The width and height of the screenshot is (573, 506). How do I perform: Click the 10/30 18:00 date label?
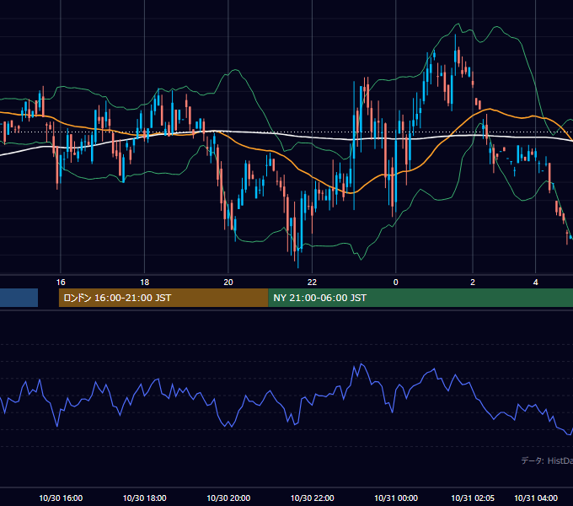[145, 498]
